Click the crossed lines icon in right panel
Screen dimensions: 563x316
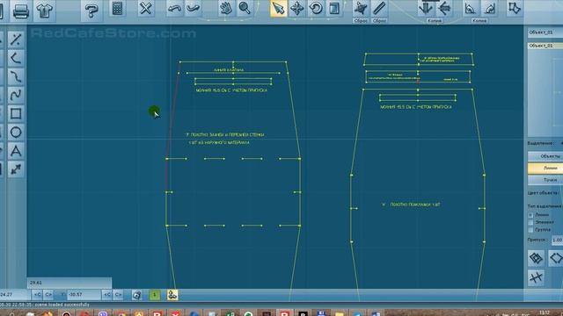pyautogui.click(x=536, y=277)
